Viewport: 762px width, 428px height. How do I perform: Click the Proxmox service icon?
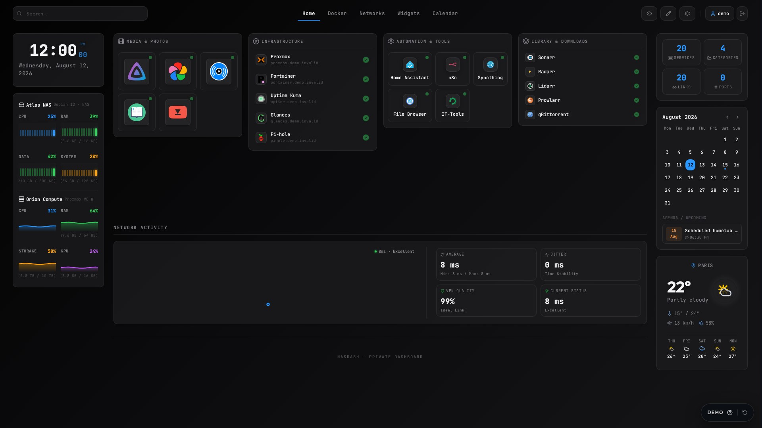click(261, 60)
